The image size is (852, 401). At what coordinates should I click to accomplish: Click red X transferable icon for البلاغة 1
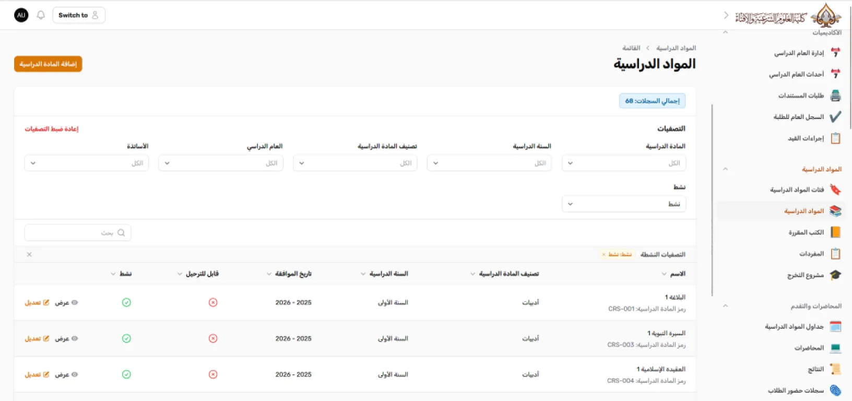213,302
